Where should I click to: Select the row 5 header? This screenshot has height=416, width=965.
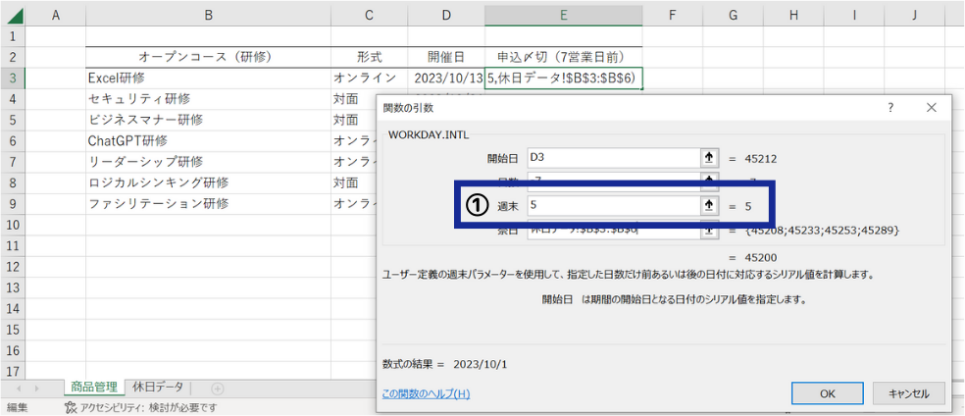13,120
